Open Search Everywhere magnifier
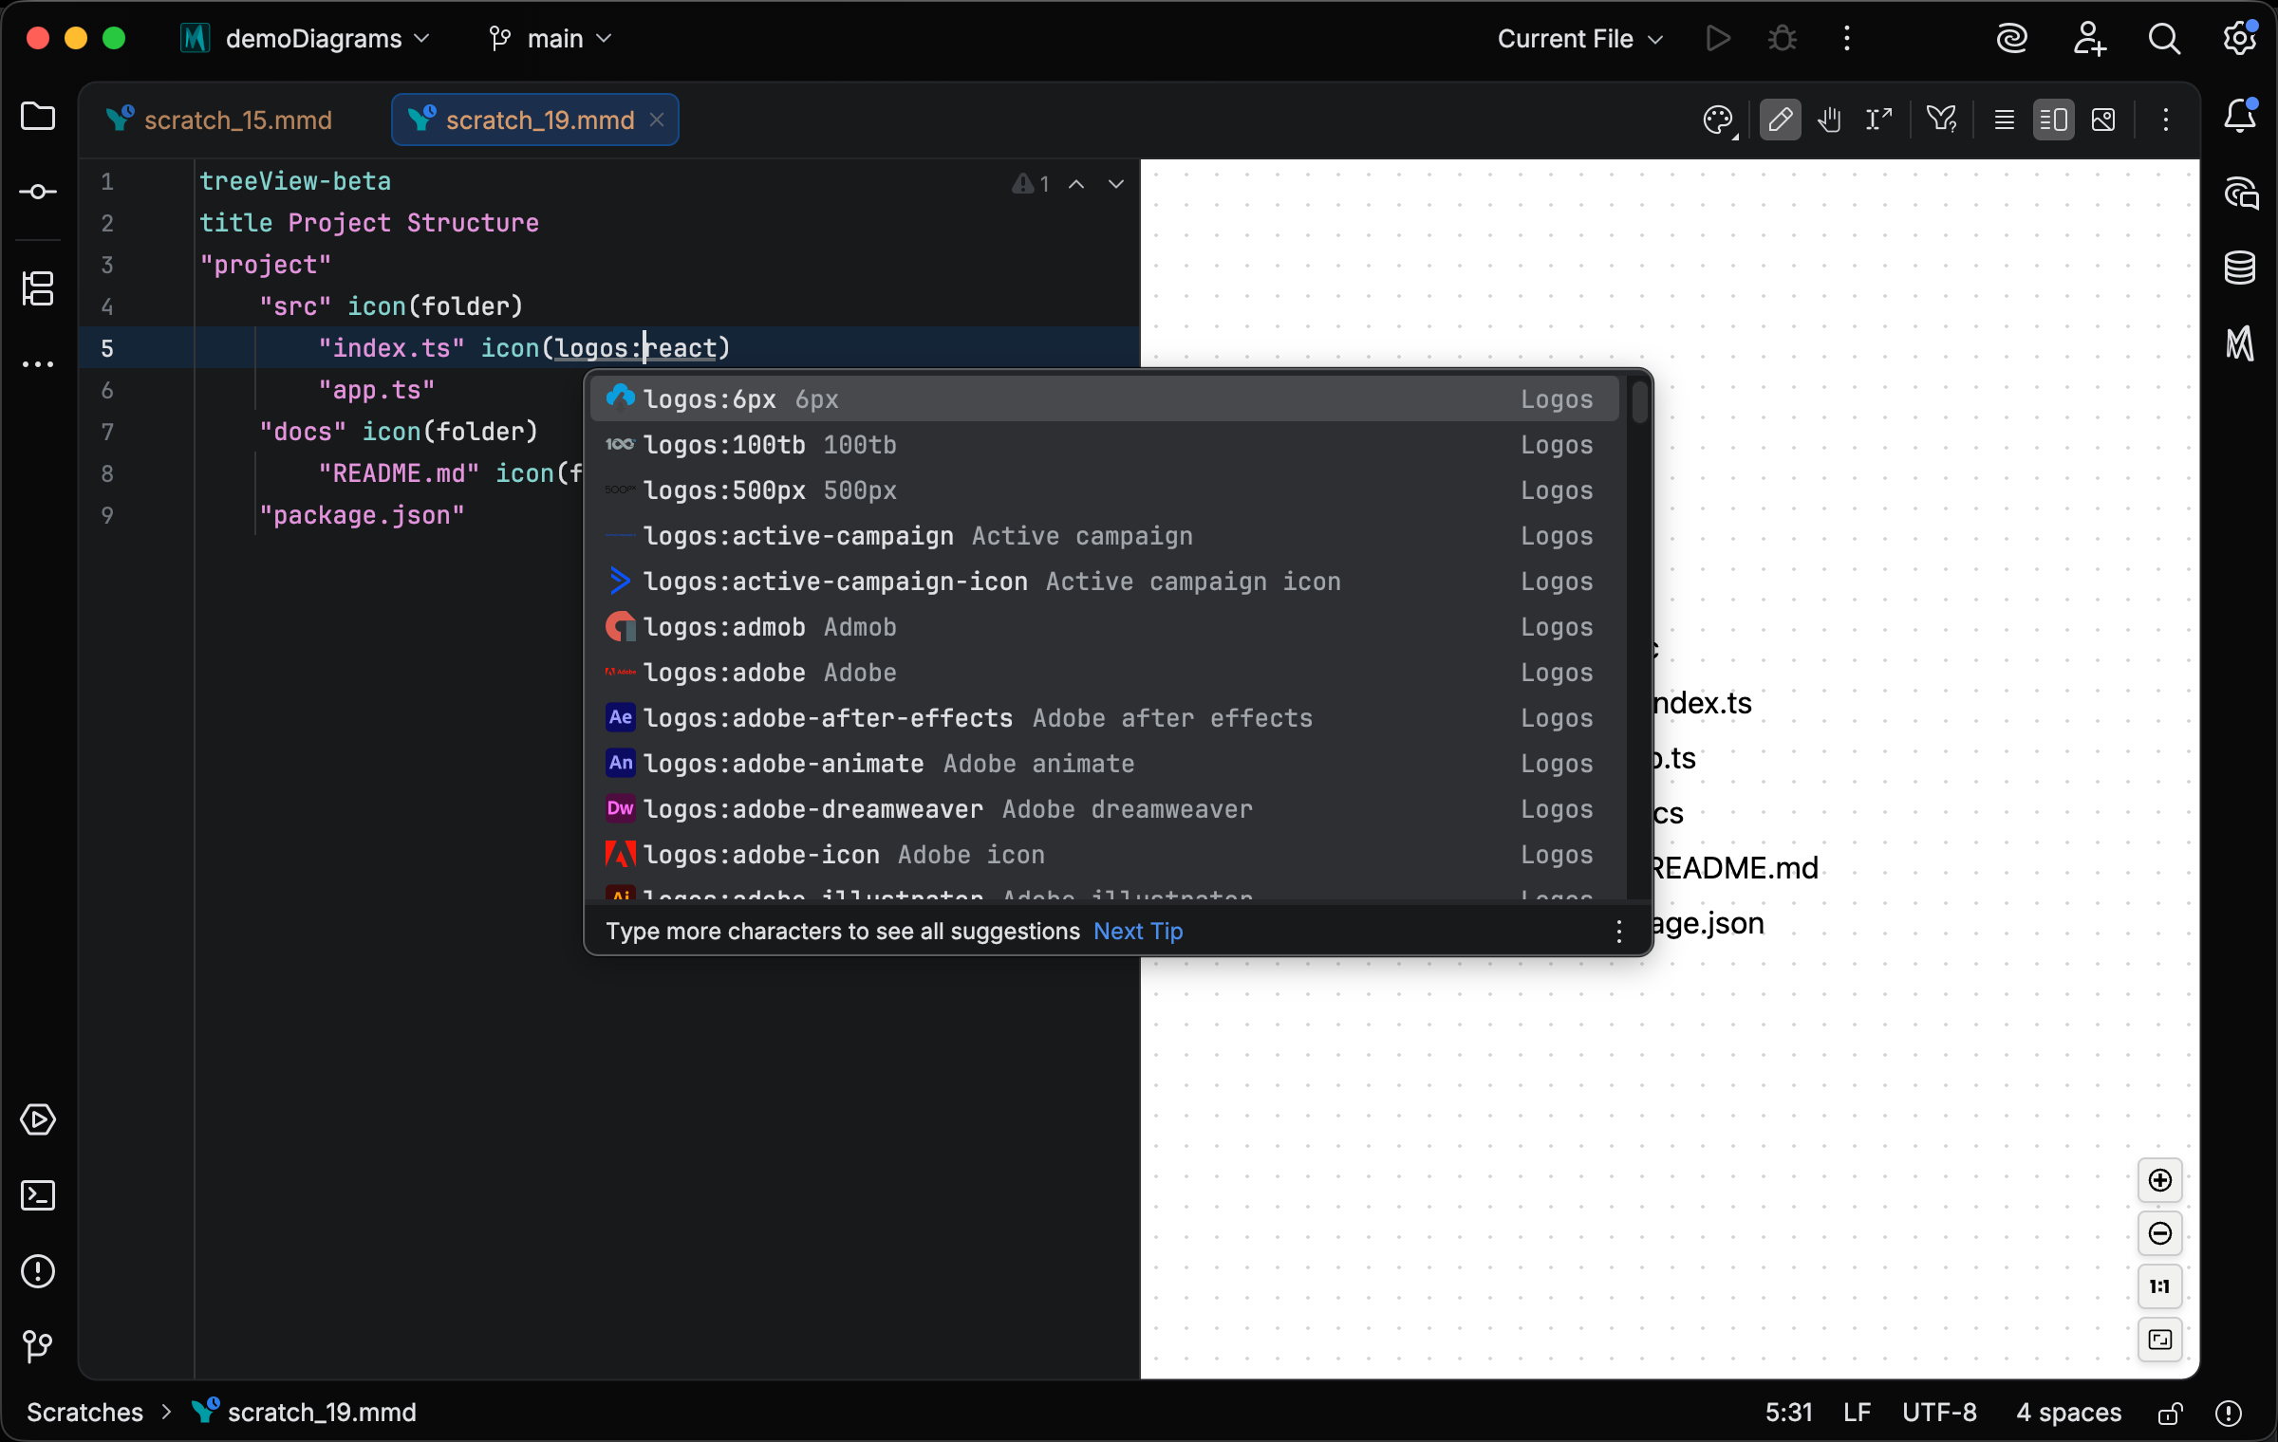This screenshot has height=1442, width=2278. coord(2164,39)
